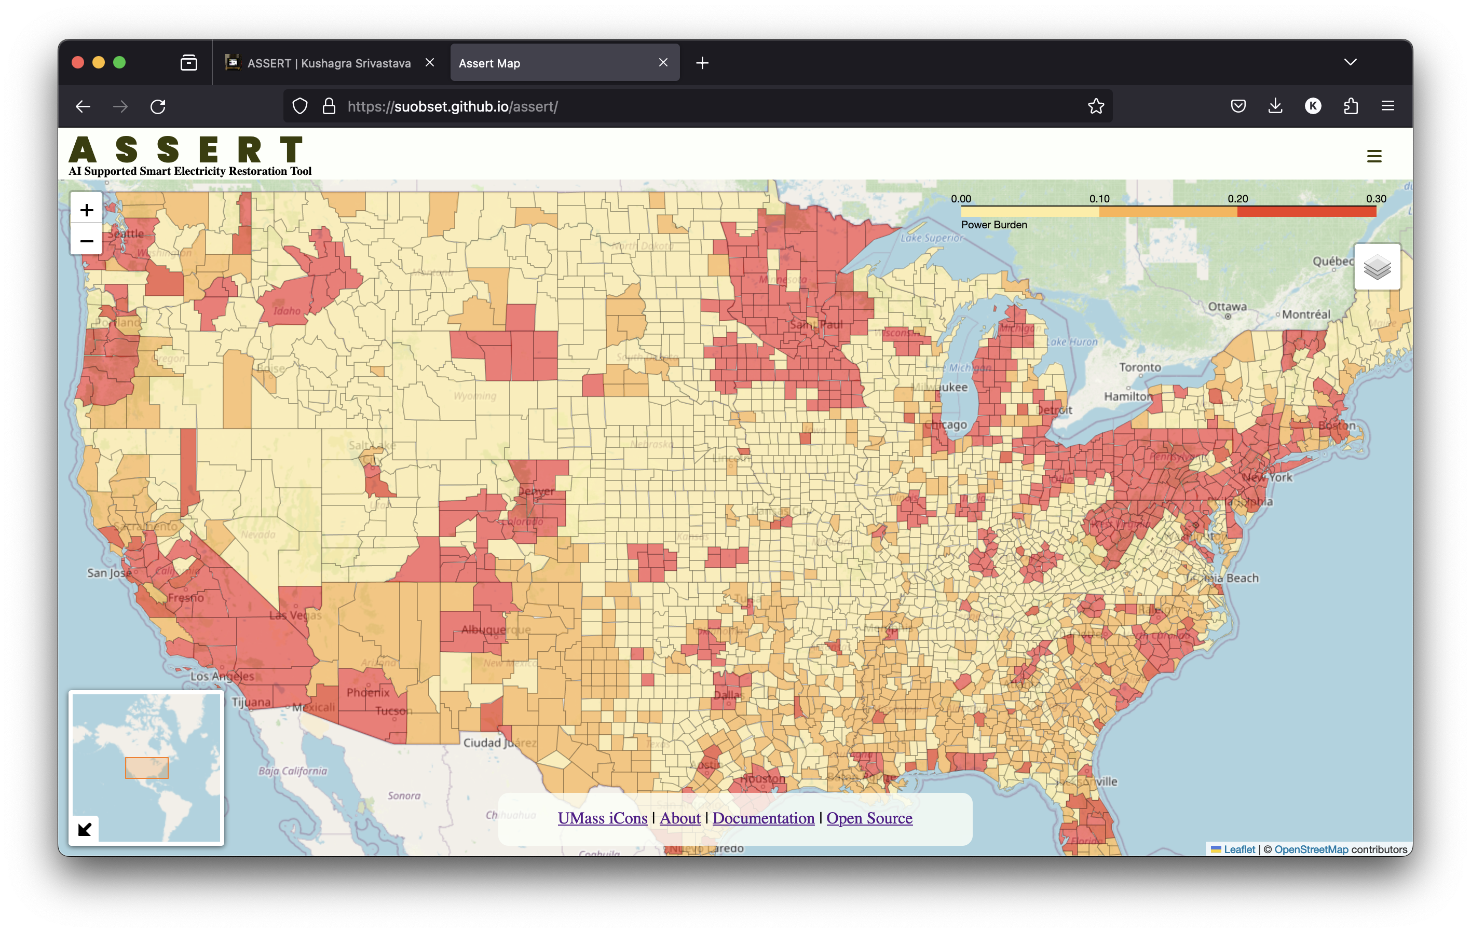This screenshot has width=1471, height=933.
Task: Reload the current page
Action: pos(158,106)
